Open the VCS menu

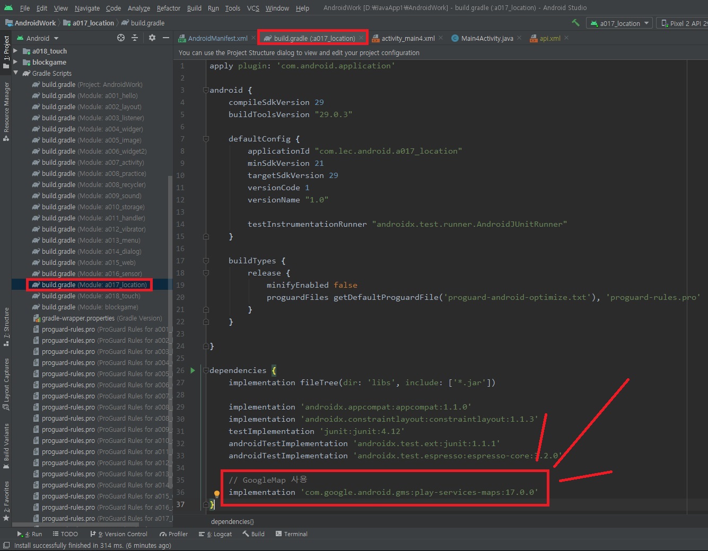253,8
